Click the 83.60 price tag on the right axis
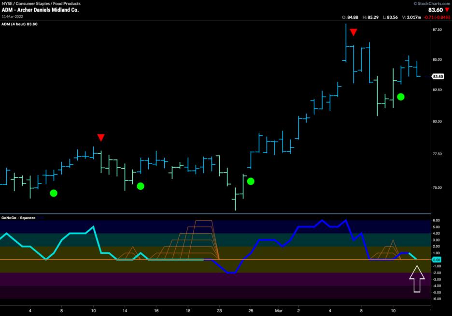Viewport: 452px width, 316px height. pos(438,77)
